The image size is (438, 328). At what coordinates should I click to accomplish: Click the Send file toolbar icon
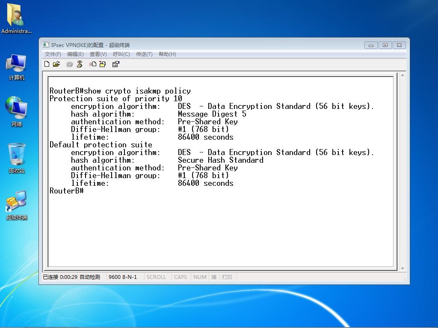tap(93, 64)
